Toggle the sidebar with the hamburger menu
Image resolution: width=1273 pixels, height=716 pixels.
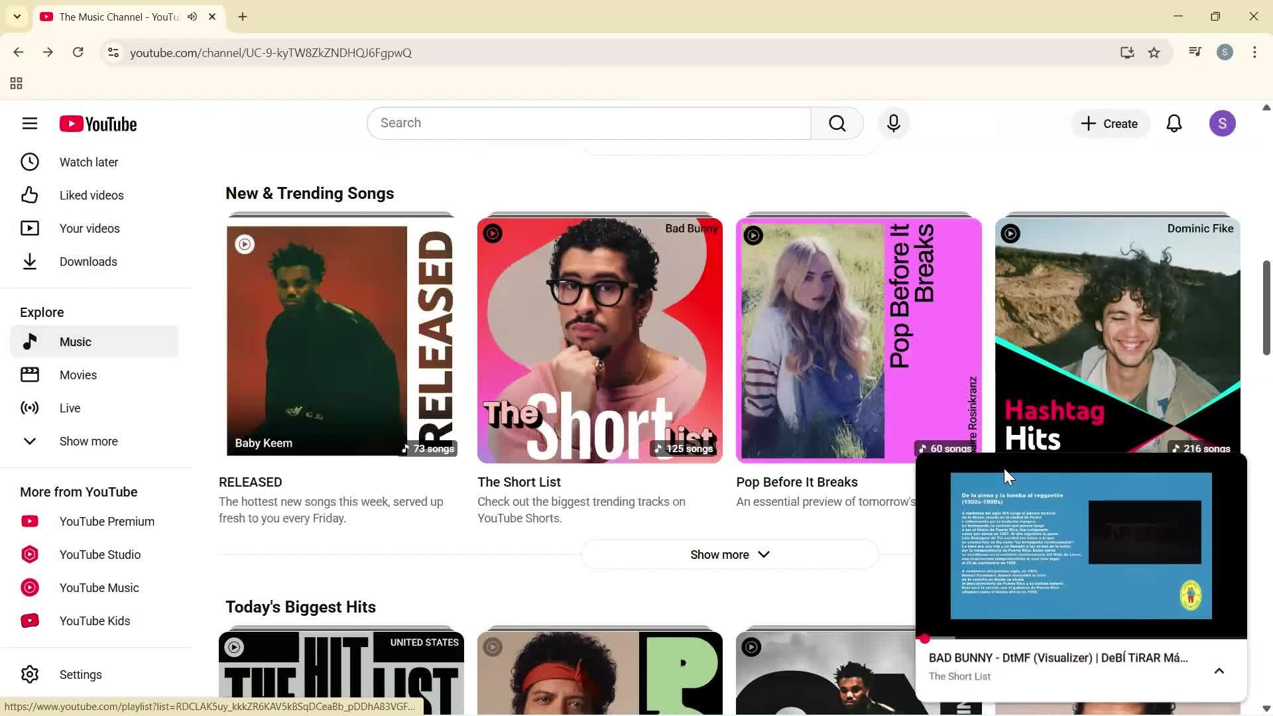point(30,123)
